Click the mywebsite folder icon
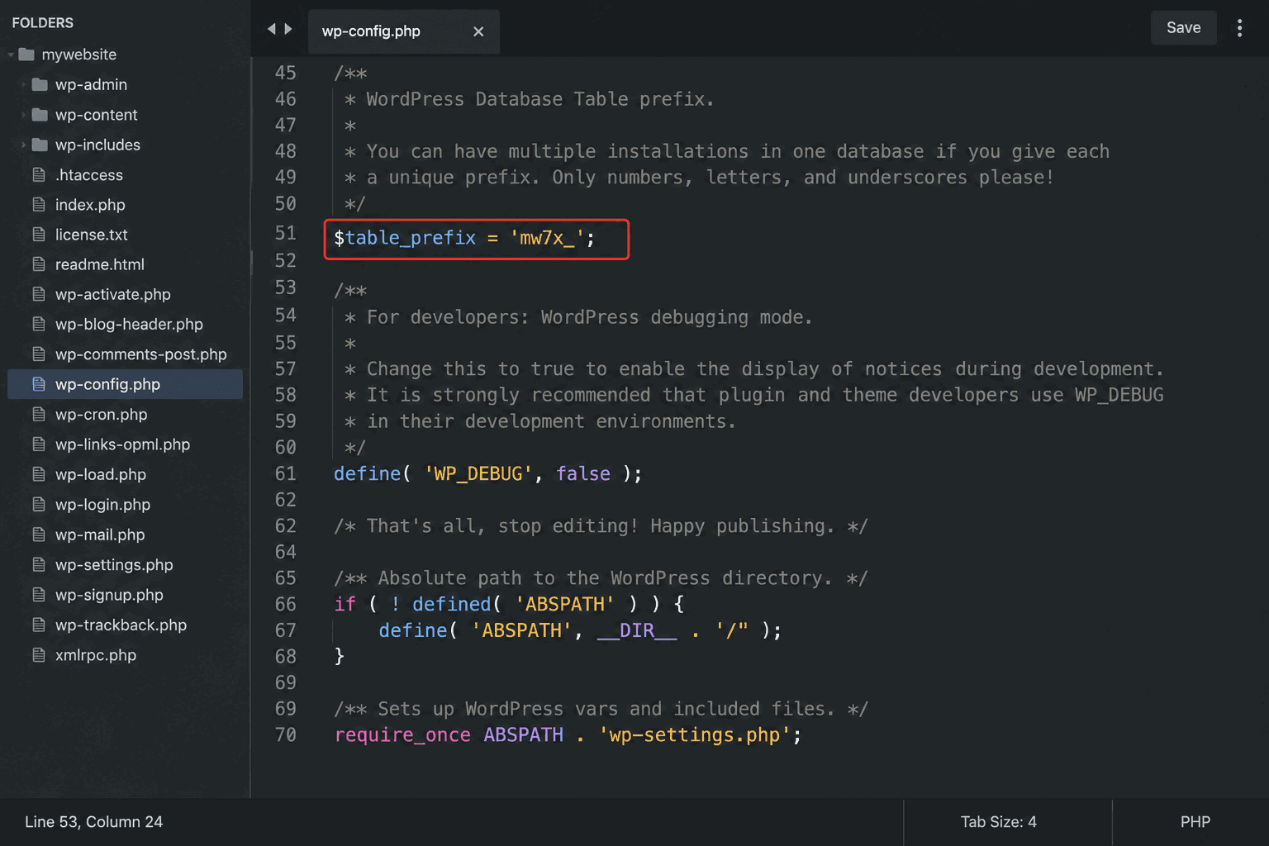 point(26,55)
